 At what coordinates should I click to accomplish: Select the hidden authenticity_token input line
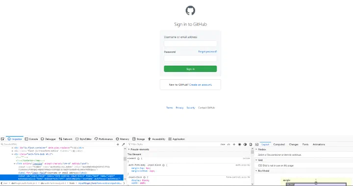pyautogui.click(x=64, y=168)
